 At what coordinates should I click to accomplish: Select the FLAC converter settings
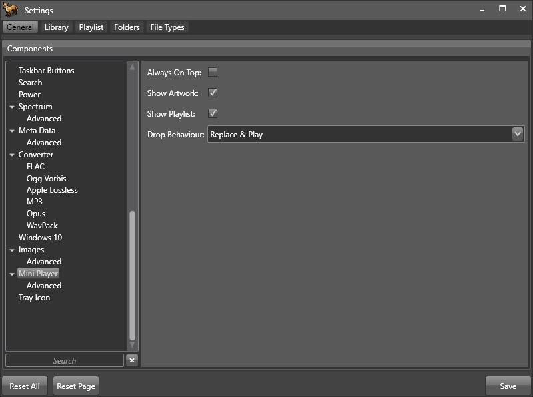coord(35,167)
